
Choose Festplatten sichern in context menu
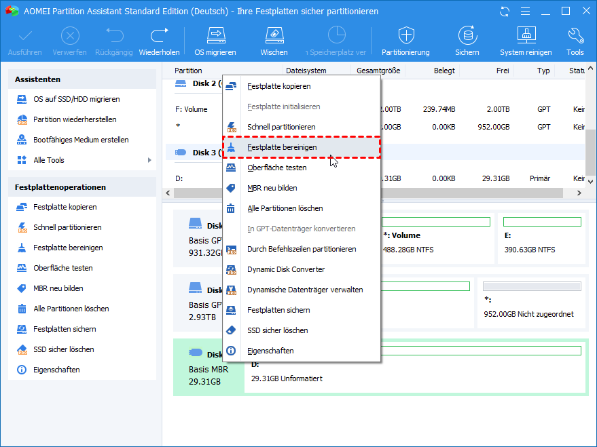click(302, 310)
